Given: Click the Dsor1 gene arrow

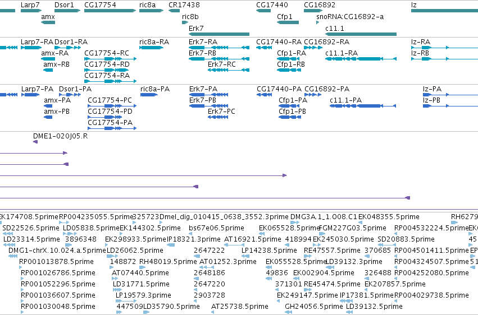Looking at the screenshot, I should click(67, 11).
